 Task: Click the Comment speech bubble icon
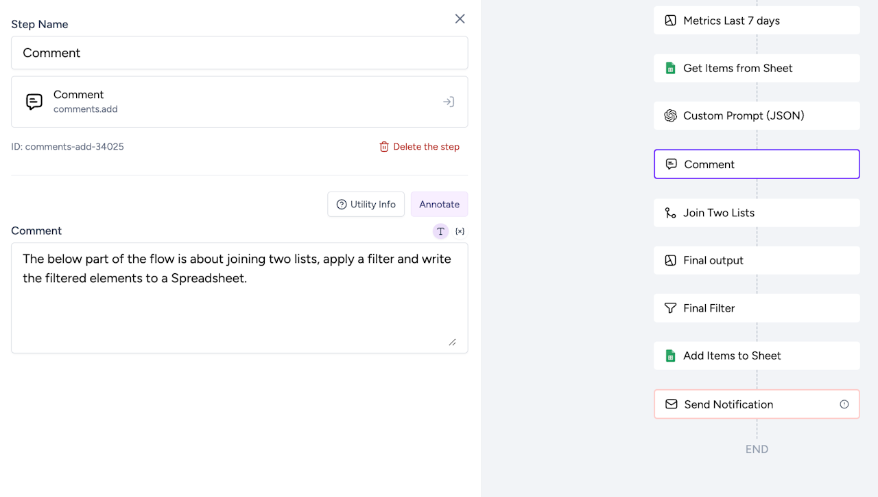[34, 102]
